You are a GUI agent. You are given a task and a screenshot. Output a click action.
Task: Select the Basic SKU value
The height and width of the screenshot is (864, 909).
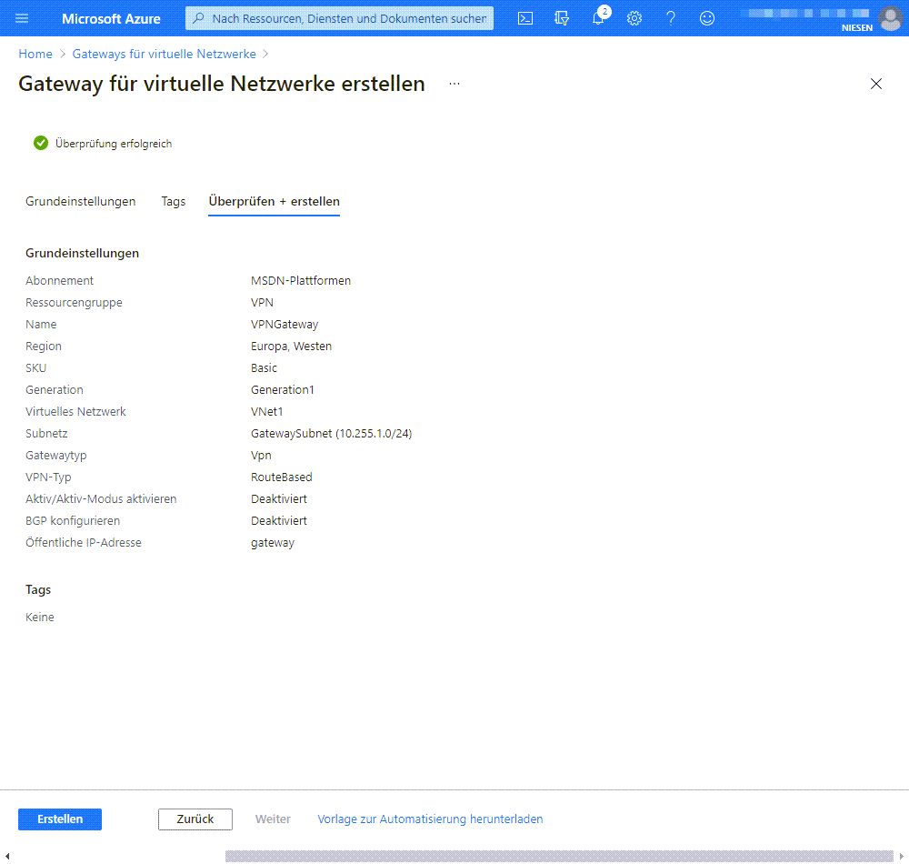[265, 368]
